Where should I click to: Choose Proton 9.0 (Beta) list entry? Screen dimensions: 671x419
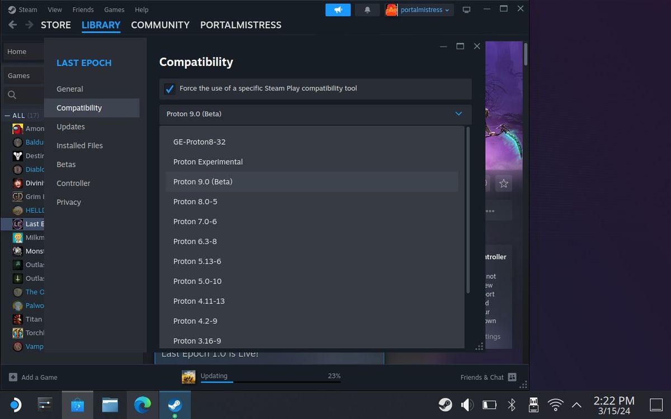311,182
